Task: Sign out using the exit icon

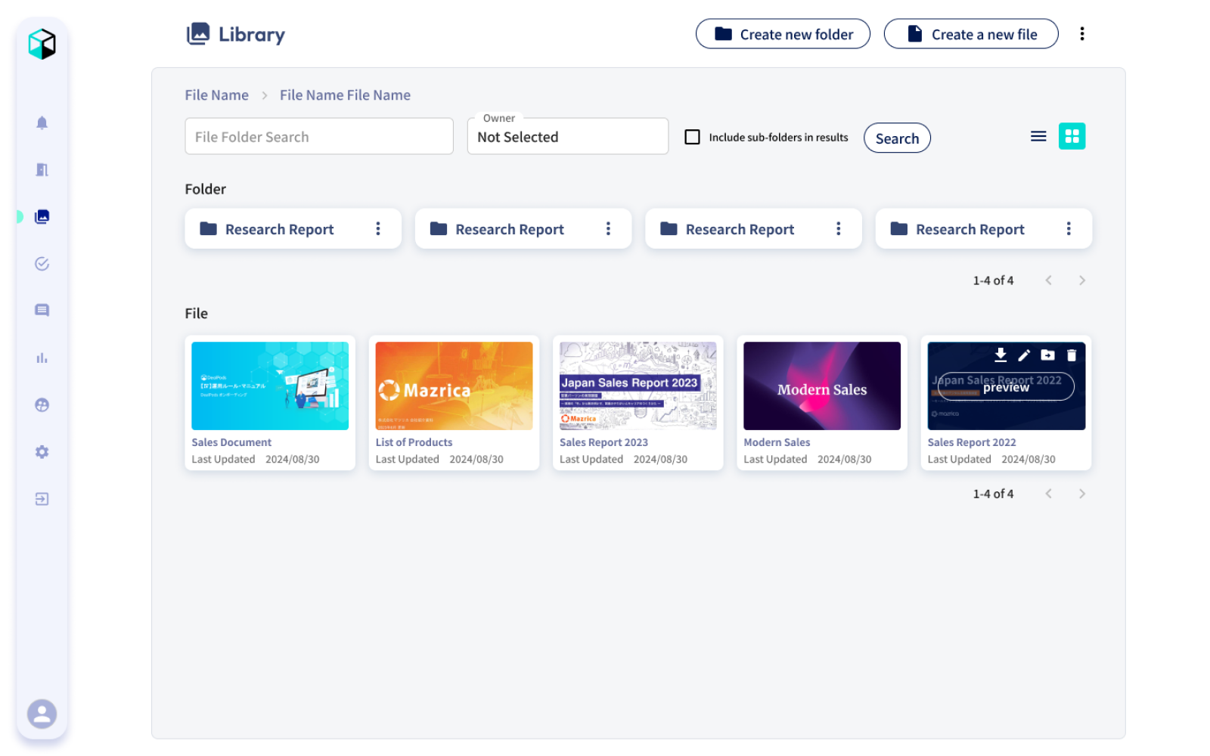Action: (42, 499)
